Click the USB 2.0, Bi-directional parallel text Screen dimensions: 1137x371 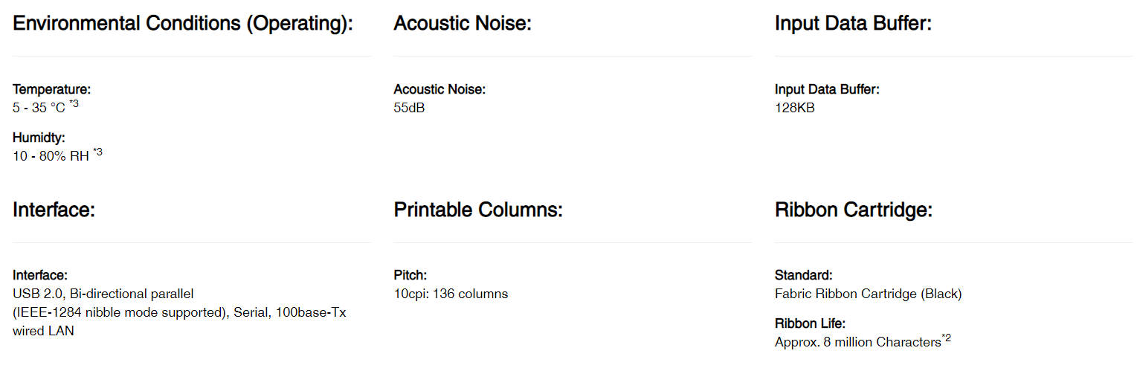coord(103,294)
